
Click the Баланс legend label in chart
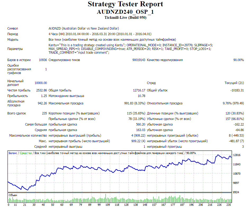coord(13,153)
